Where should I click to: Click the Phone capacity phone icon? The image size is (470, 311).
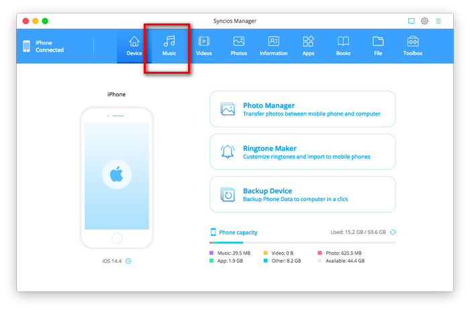(x=213, y=232)
